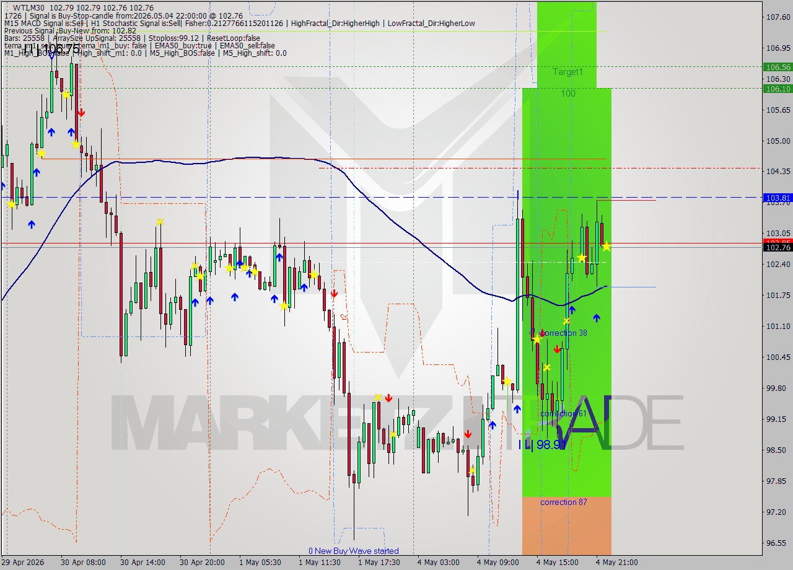793x570 pixels.
Task: Select the 'correction 38' label
Action: tap(563, 333)
